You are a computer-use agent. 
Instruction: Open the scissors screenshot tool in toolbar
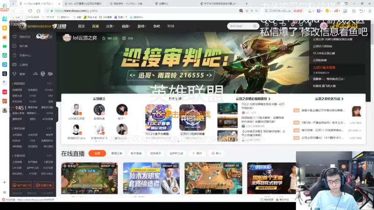(309, 11)
